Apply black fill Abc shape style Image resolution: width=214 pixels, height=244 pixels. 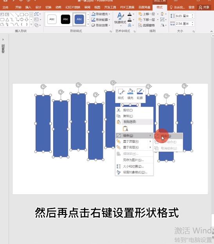[65, 19]
